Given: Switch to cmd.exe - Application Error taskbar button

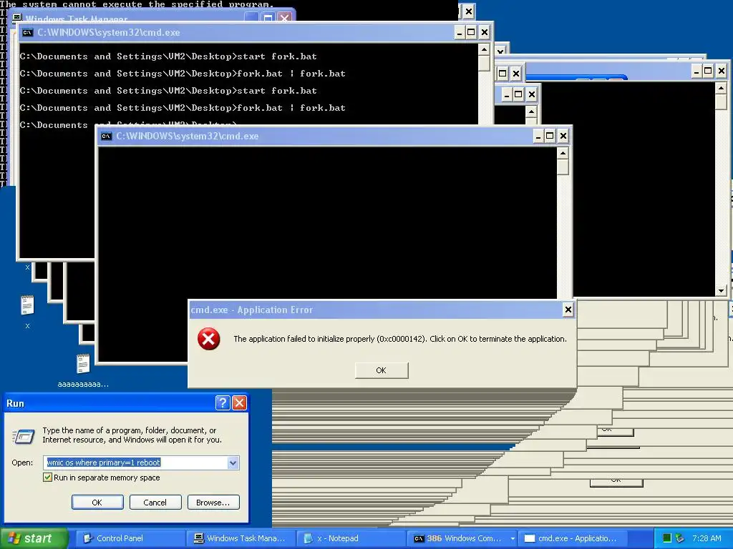Looking at the screenshot, I should click(571, 538).
